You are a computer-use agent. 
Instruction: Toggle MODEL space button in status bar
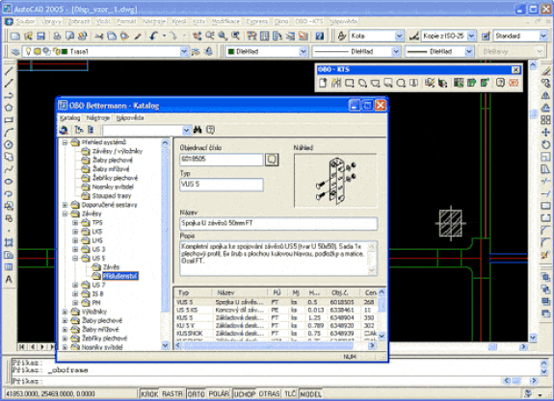pyautogui.click(x=311, y=393)
